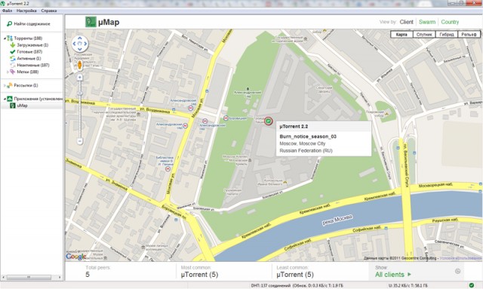Click the Google logo on the map
Screen dimensions: 483x289
click(x=75, y=257)
